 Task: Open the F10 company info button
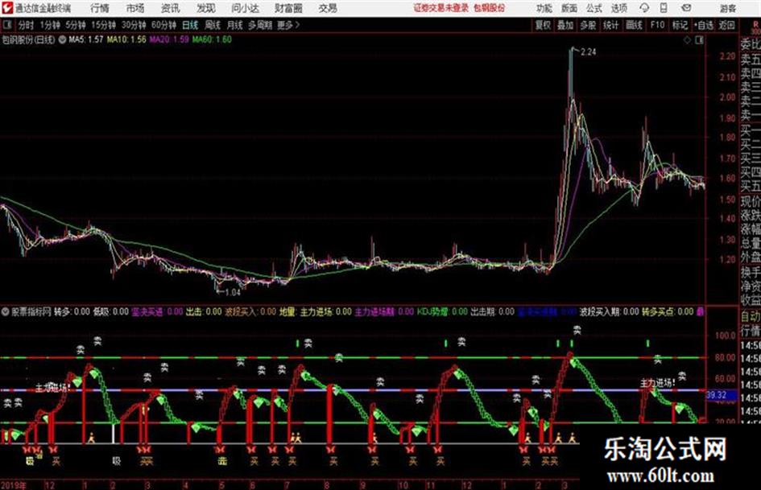click(657, 25)
